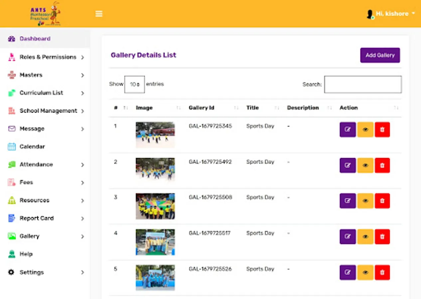The width and height of the screenshot is (421, 299).
Task: Open the Show entries count dropdown
Action: (x=134, y=84)
